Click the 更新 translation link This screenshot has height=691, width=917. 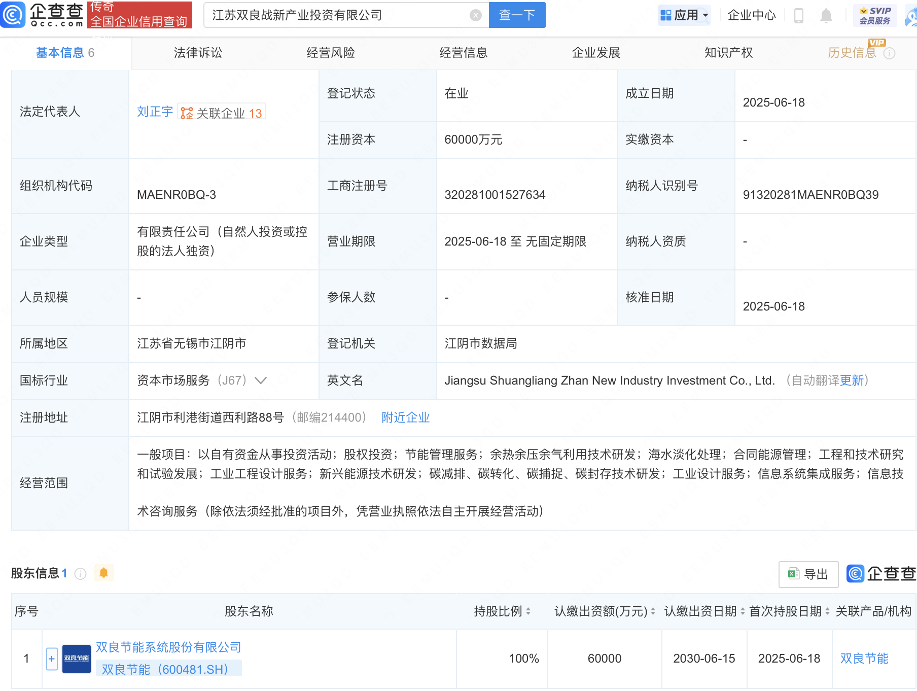click(x=852, y=381)
